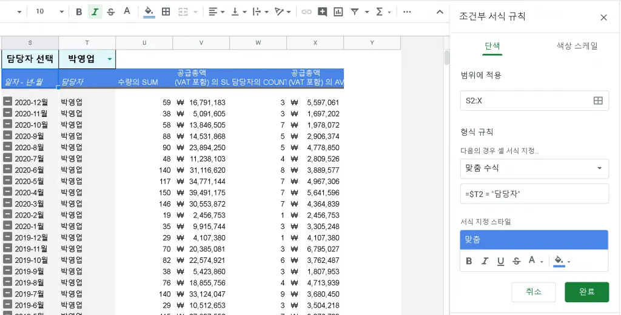Open the text rotation dropdown

pos(283,12)
